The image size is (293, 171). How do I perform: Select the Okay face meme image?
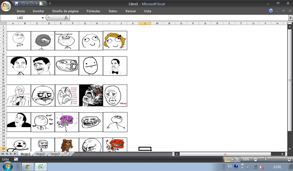(x=115, y=96)
